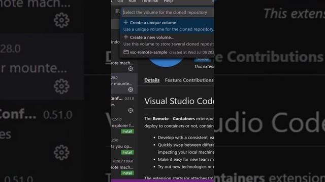This screenshot has width=325, height=182.
Task: Click the 'ts you op...' extension description
Action: point(122,146)
